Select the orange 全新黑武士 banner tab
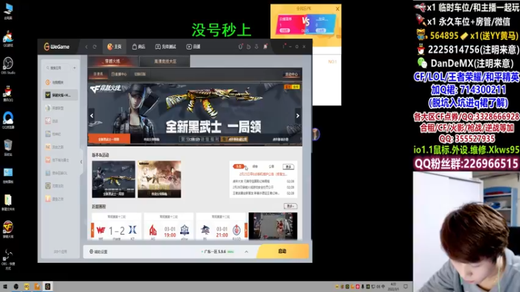This screenshot has width=520, height=292. 109,140
